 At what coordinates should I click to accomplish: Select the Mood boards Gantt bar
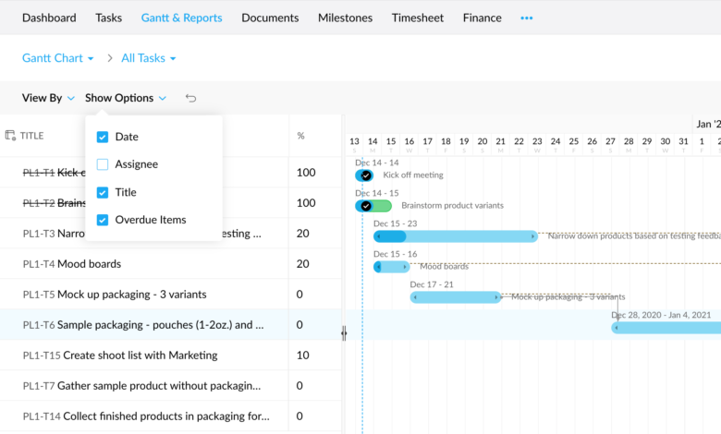pos(391,267)
